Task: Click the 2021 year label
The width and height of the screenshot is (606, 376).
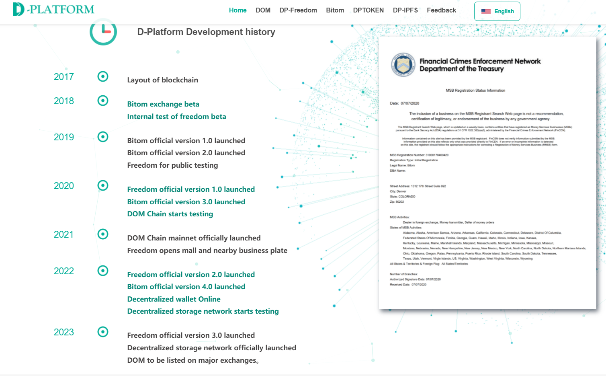Action: tap(64, 234)
